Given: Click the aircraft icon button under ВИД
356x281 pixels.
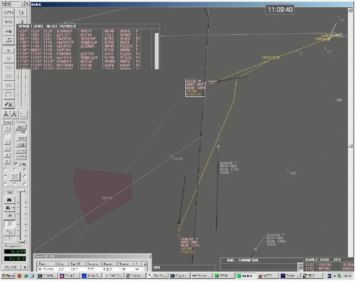Looking at the screenshot, I should pyautogui.click(x=8, y=31).
